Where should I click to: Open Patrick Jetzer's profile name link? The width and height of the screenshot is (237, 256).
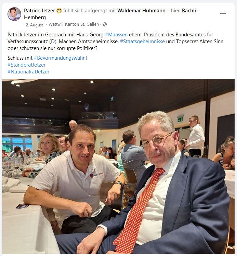(39, 11)
